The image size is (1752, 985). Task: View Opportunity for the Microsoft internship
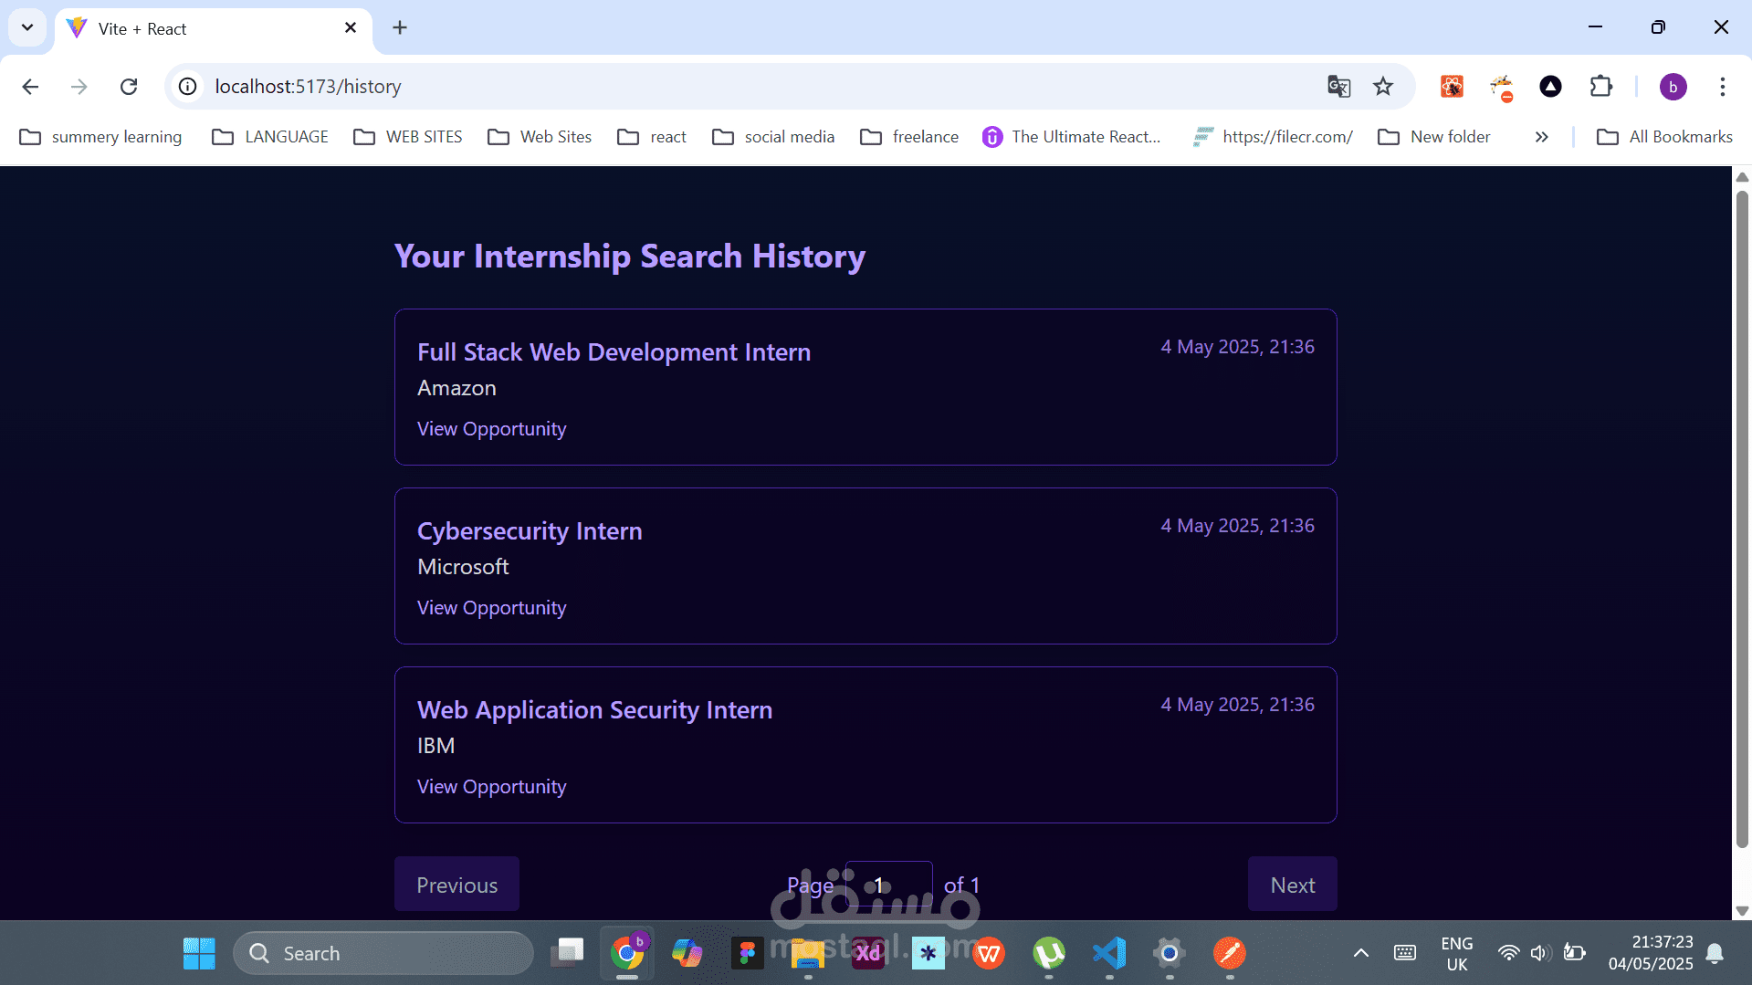click(492, 608)
